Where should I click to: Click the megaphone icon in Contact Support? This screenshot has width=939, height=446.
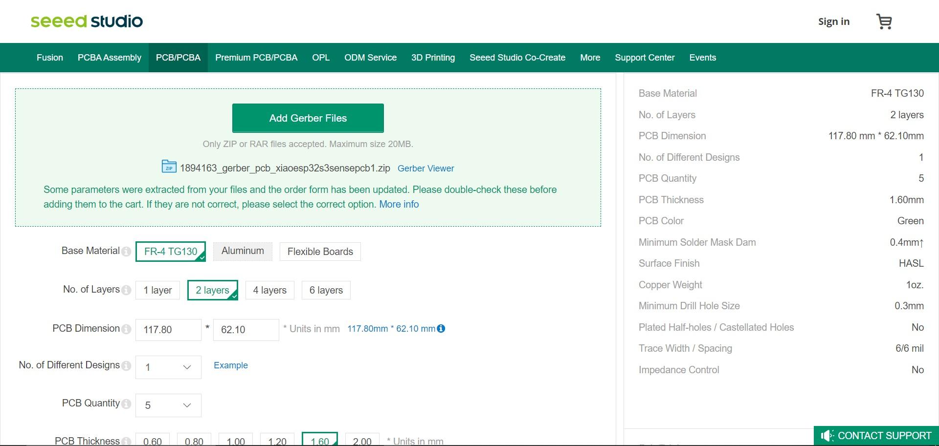coord(827,436)
